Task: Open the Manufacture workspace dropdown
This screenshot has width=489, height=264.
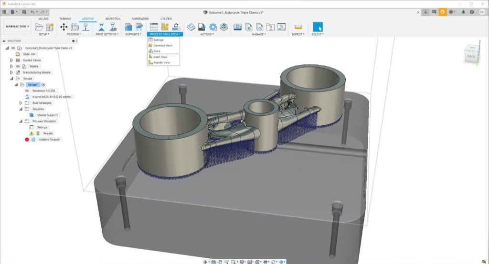Action: (18, 27)
